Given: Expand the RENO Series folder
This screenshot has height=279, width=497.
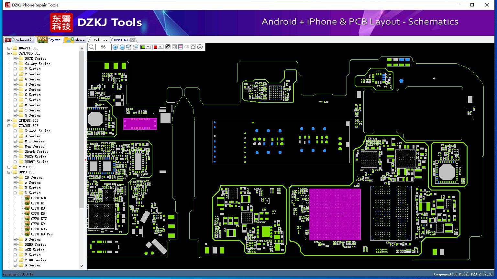Looking at the screenshot, I should click(x=15, y=244).
